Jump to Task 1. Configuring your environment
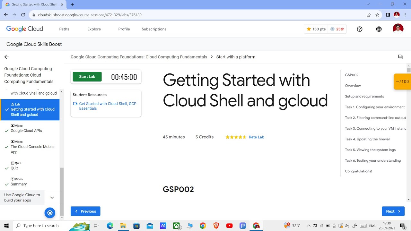The image size is (411, 231). point(375,107)
